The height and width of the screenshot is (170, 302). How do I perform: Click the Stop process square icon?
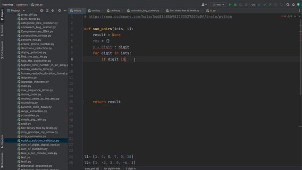tap(246, 5)
